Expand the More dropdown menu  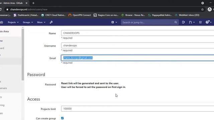coord(41,22)
